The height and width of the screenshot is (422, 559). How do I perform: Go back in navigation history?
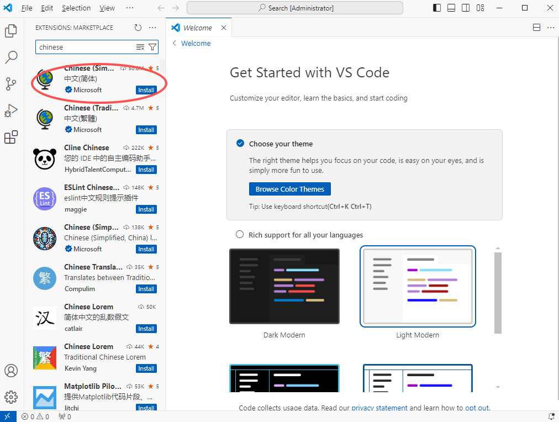[x=161, y=8]
